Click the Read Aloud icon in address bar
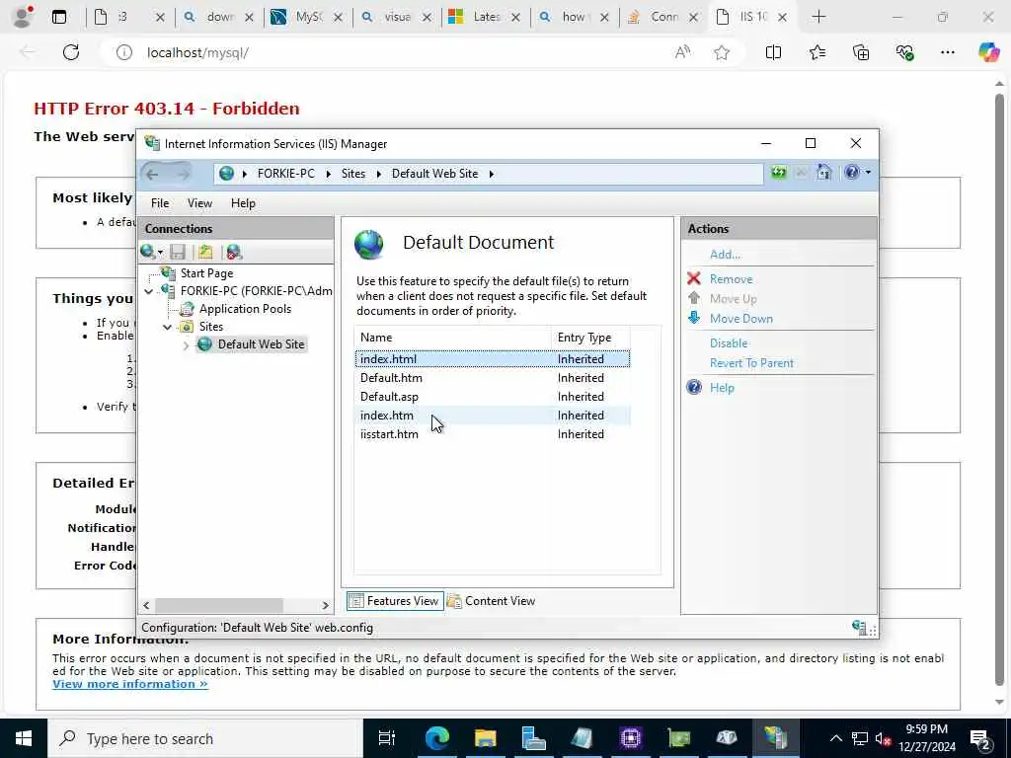1011x758 pixels. 682,52
